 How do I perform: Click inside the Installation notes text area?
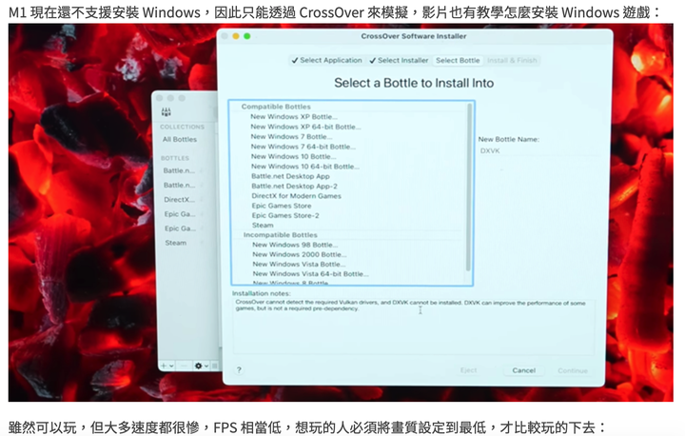click(413, 327)
